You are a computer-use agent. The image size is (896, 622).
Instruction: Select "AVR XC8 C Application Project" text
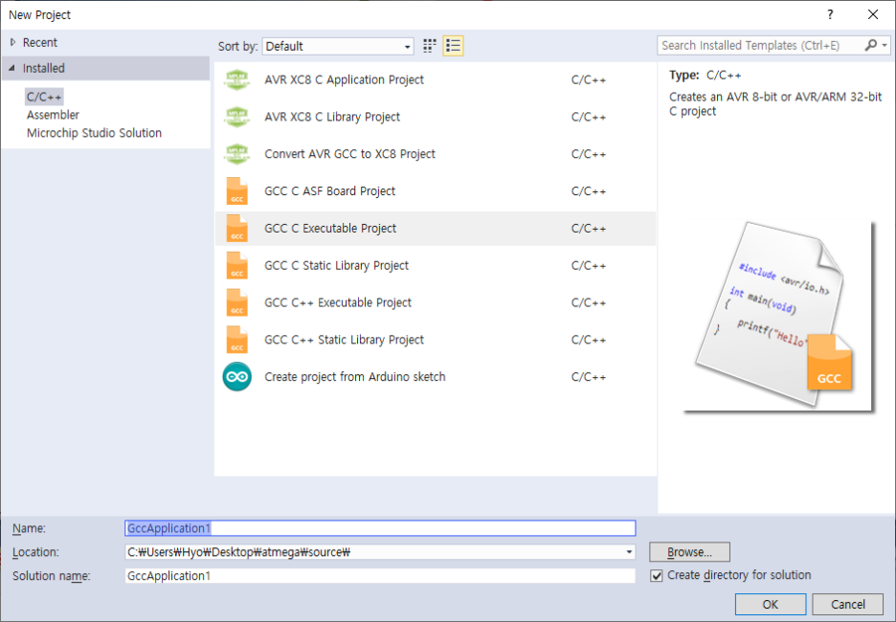tap(344, 80)
